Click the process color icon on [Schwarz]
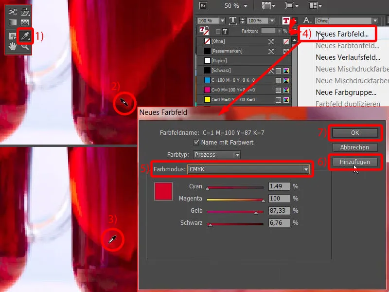The height and width of the screenshot is (292, 389). tap(278, 71)
